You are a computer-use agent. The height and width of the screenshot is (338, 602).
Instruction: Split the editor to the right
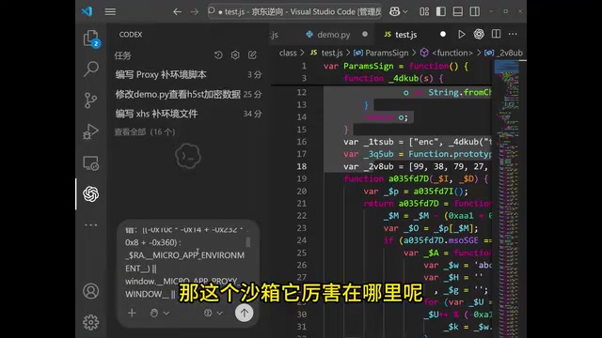496,34
